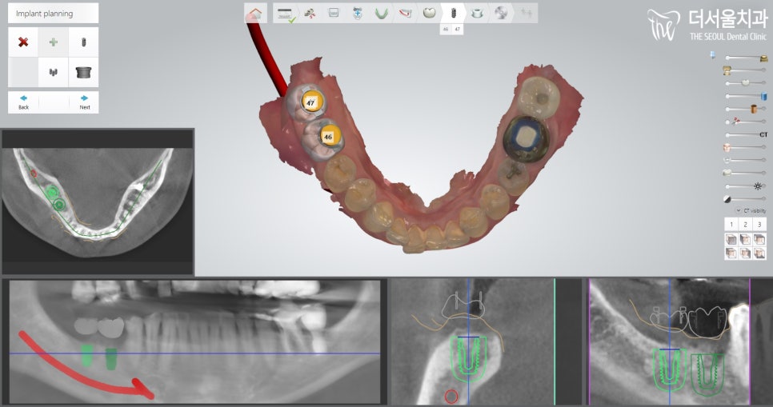Choose CT visibility preset 3
This screenshot has height=407, width=773.
pos(759,225)
